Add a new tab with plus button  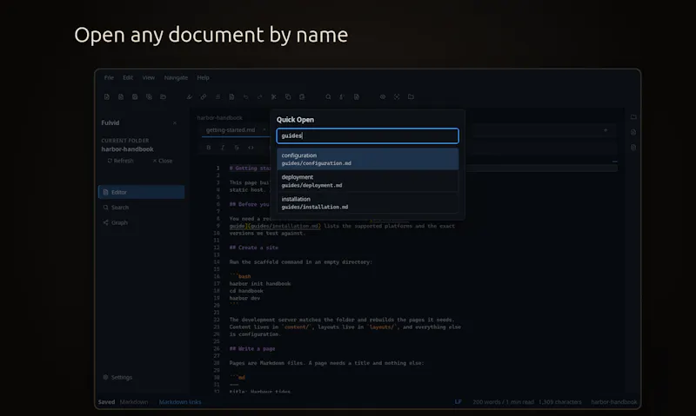tap(606, 130)
